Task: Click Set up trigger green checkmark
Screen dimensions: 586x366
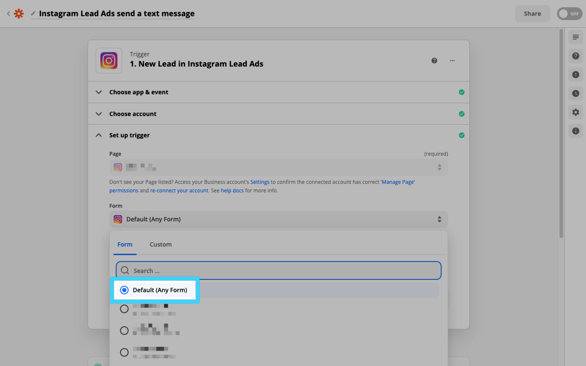Action: tap(461, 135)
